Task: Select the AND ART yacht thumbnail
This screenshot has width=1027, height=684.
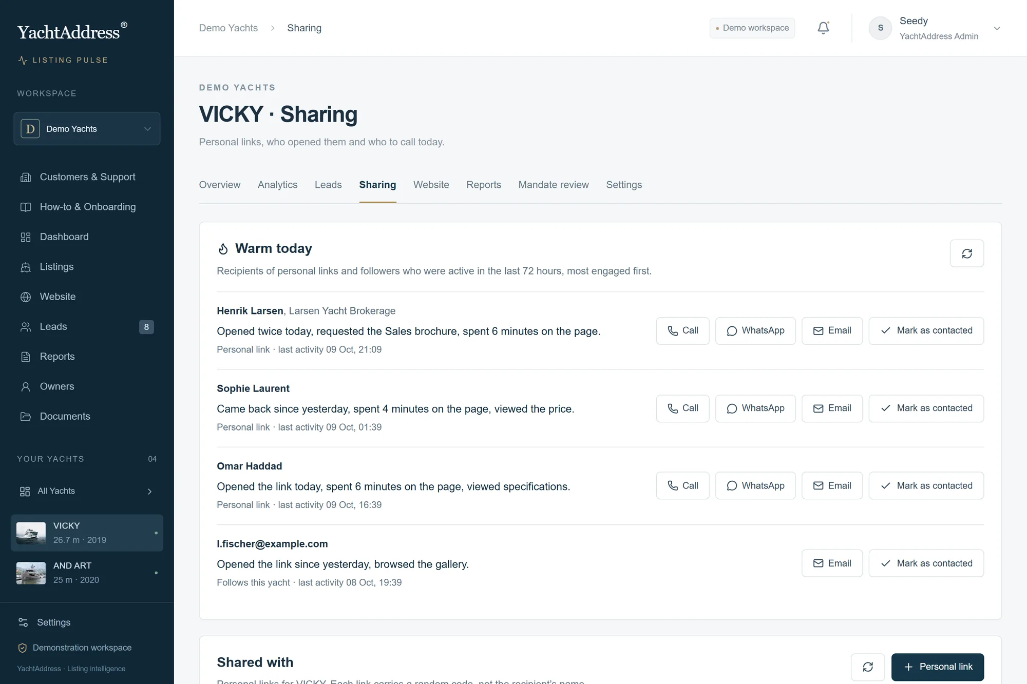Action: [x=31, y=573]
